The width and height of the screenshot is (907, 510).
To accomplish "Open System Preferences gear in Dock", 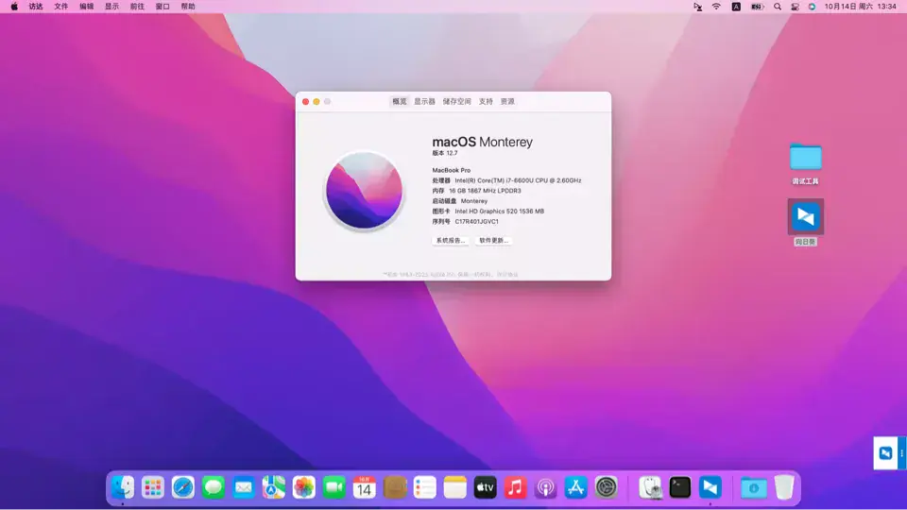I will [x=606, y=487].
